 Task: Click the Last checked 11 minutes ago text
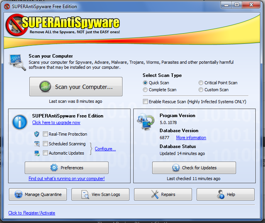(x=194, y=179)
